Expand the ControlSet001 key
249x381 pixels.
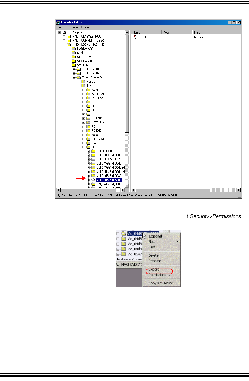(x=74, y=69)
